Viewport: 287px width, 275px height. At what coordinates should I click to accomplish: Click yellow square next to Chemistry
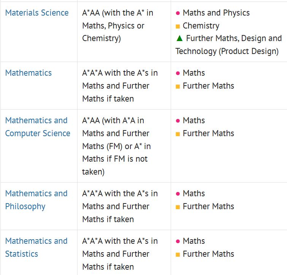coord(178,26)
